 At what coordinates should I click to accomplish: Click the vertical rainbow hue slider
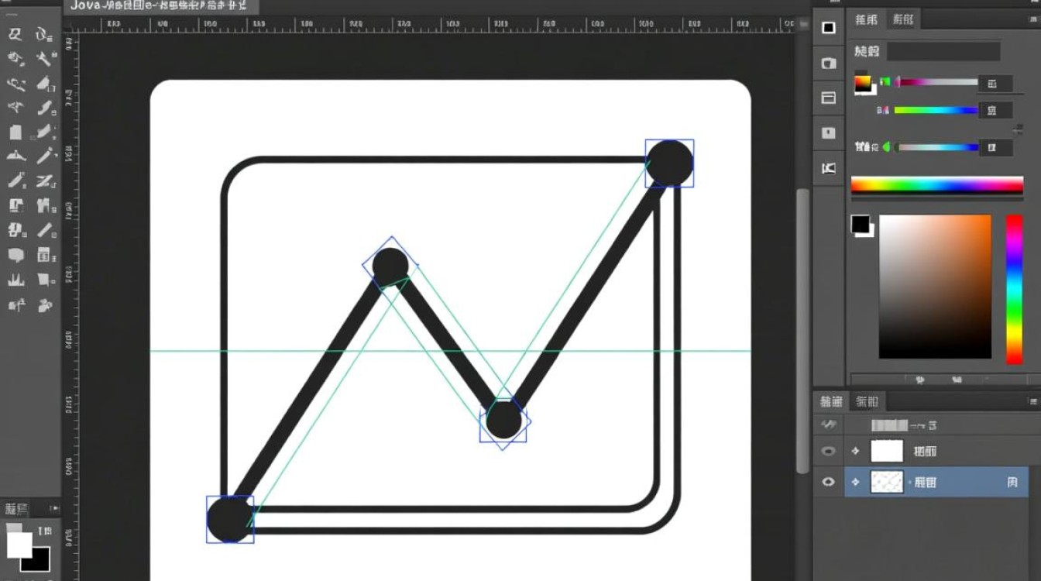pyautogui.click(x=1014, y=288)
